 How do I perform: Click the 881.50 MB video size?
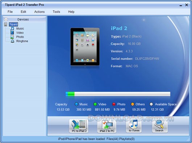tap(102, 110)
